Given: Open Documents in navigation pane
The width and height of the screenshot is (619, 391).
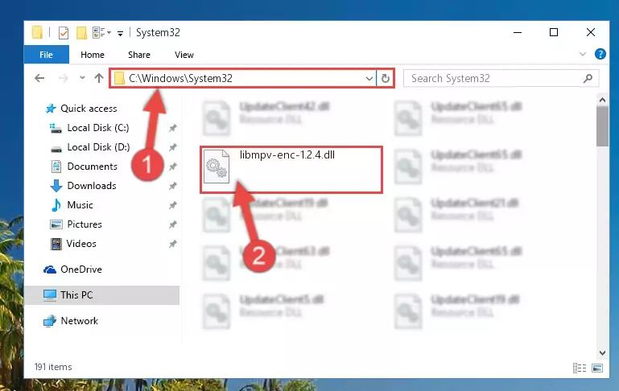Looking at the screenshot, I should (x=92, y=166).
